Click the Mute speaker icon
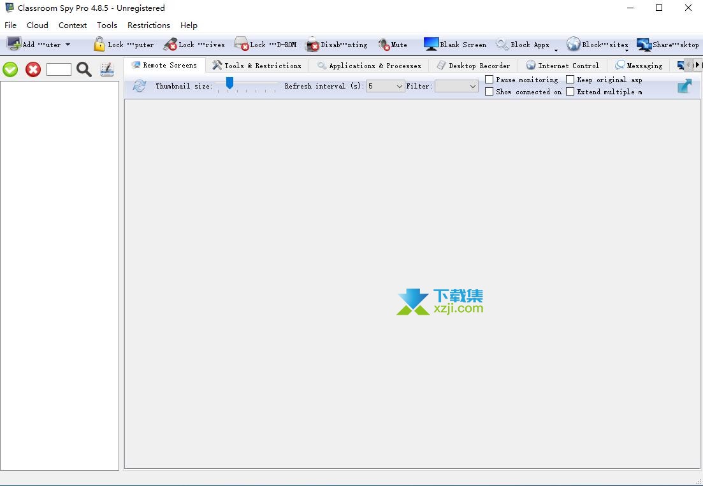This screenshot has width=703, height=486. click(384, 45)
